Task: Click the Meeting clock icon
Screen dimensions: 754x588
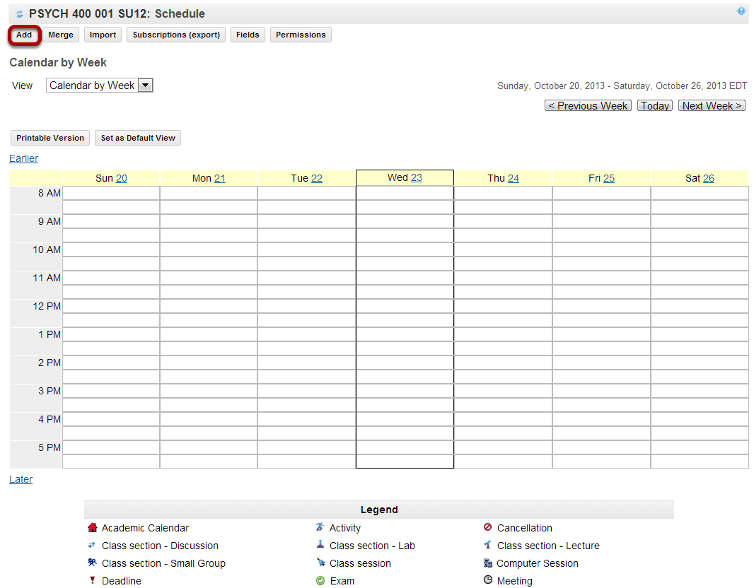Action: [487, 580]
